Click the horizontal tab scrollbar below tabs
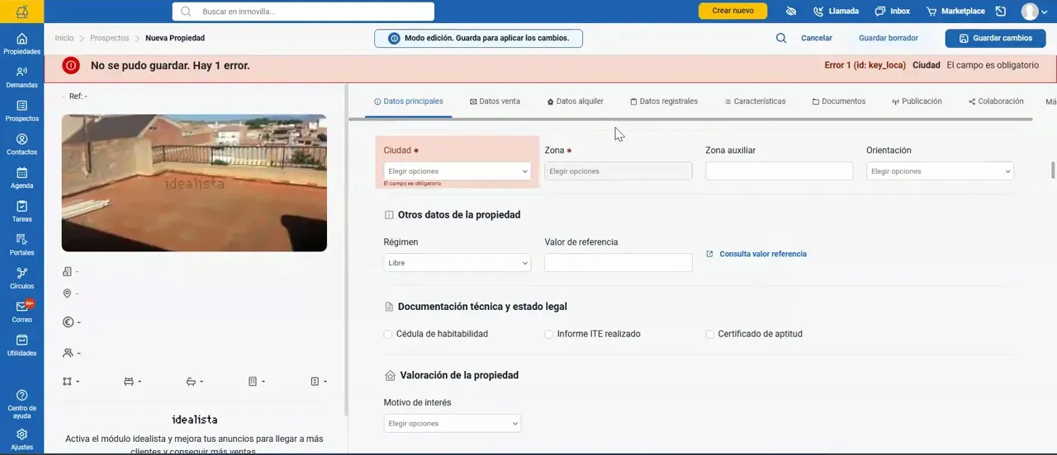This screenshot has width=1057, height=455. click(x=690, y=120)
